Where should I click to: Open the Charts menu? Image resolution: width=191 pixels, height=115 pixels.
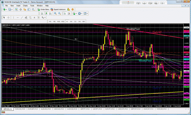click(x=25, y=6)
